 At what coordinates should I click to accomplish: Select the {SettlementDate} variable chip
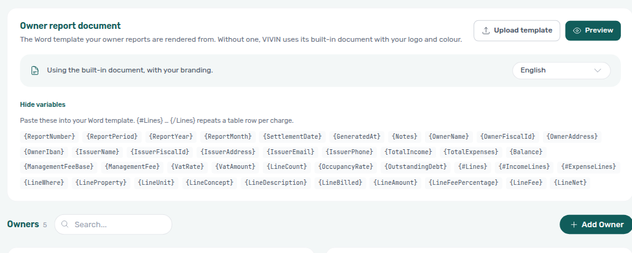292,136
